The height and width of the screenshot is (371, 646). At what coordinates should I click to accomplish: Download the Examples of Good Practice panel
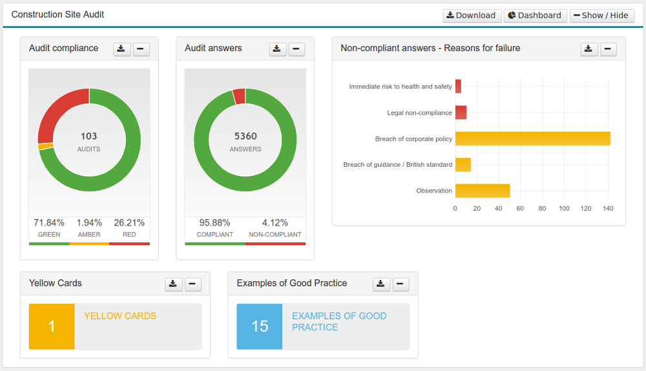click(381, 284)
